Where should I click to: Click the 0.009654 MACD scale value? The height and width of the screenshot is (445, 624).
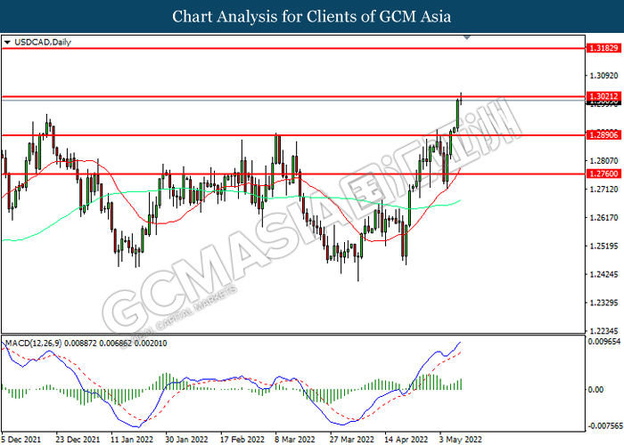[x=603, y=341]
